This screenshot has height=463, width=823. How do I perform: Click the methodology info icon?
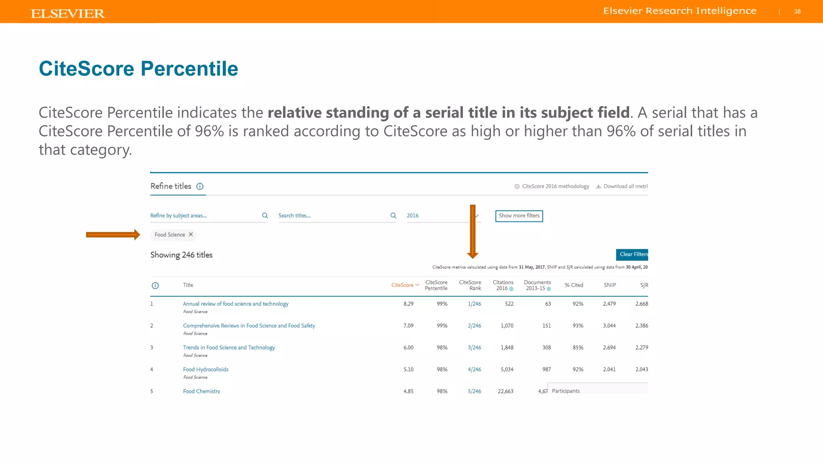coord(517,186)
